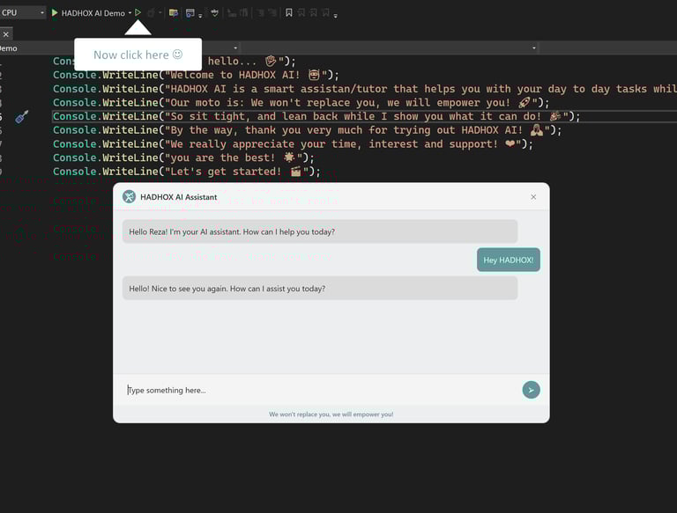Open the Hot Reload options dropdown arrow
Screen dimensions: 677x513
click(160, 13)
